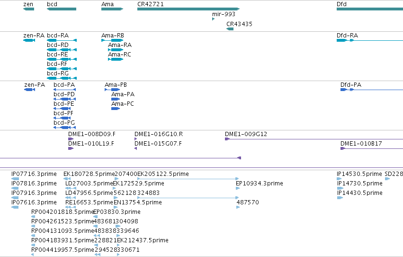Open protein Ama-PA

(x=116, y=99)
